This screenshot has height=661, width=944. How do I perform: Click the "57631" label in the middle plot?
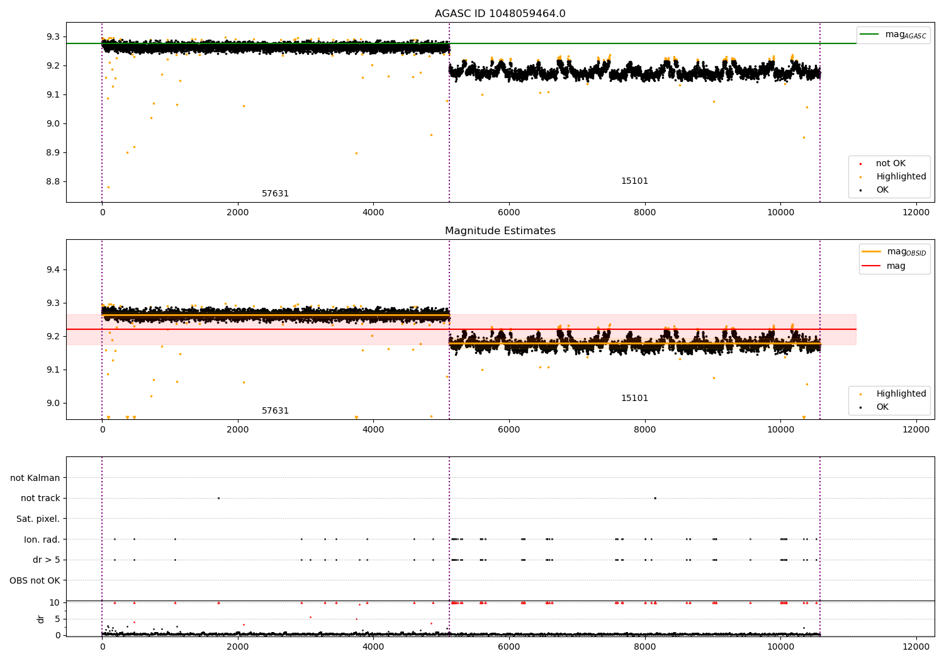pyautogui.click(x=275, y=411)
